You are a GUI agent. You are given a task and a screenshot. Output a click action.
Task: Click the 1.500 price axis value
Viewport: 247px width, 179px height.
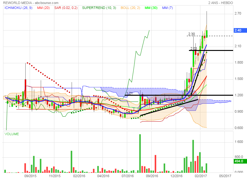[239, 79]
